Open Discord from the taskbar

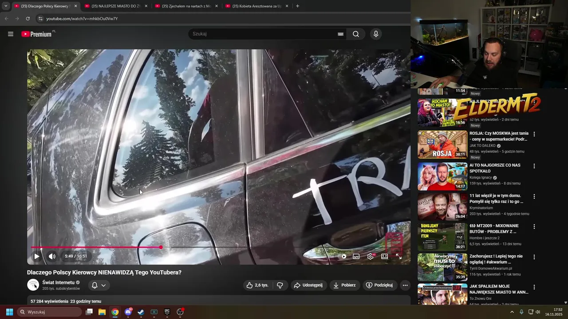click(128, 312)
